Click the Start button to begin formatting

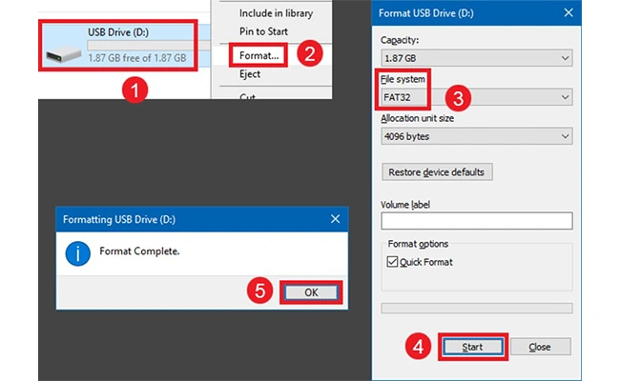[x=472, y=347]
